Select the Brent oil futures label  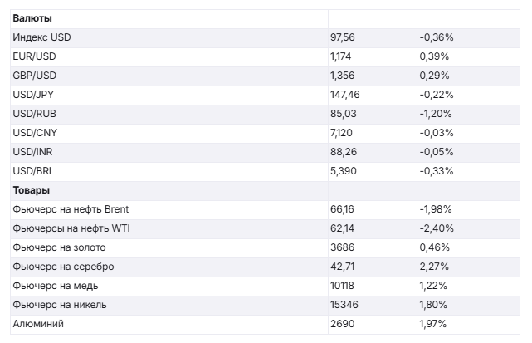coord(71,209)
